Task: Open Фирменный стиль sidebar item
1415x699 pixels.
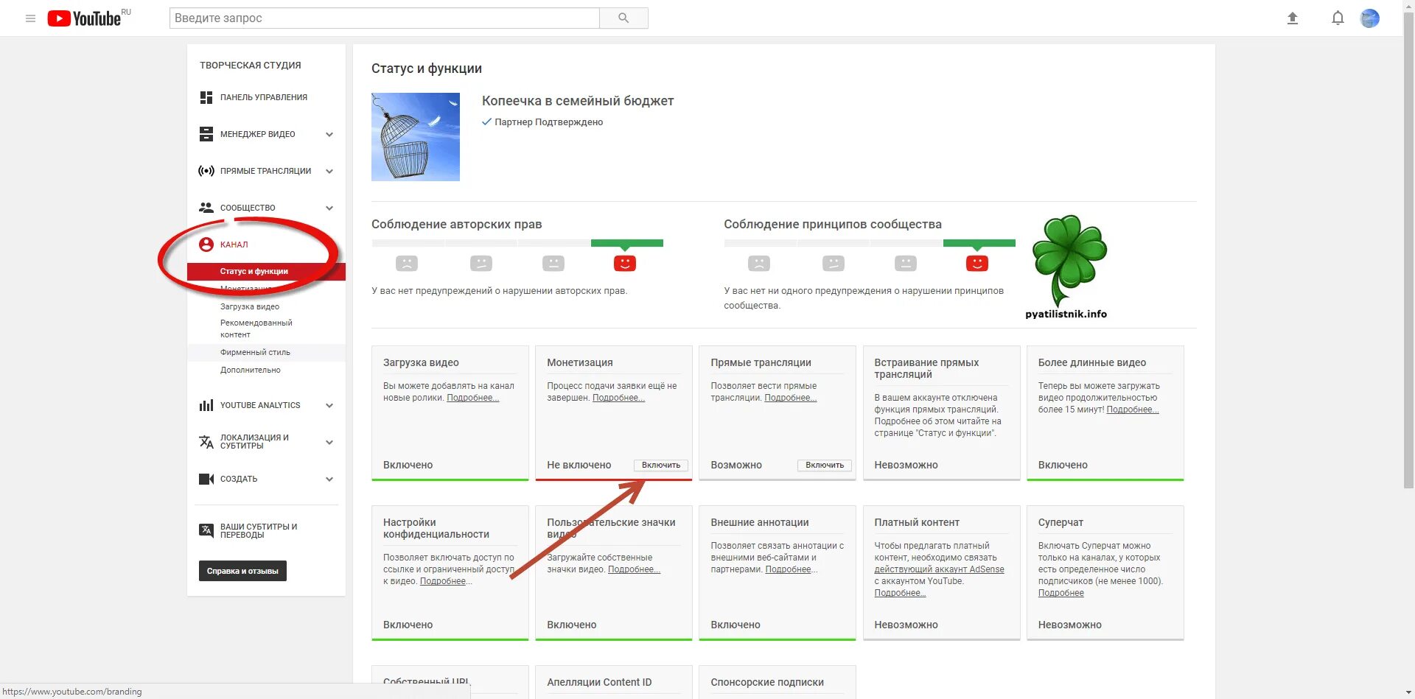Action: pos(255,352)
